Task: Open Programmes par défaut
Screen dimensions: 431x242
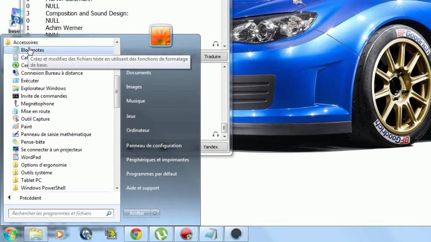Action: point(152,174)
